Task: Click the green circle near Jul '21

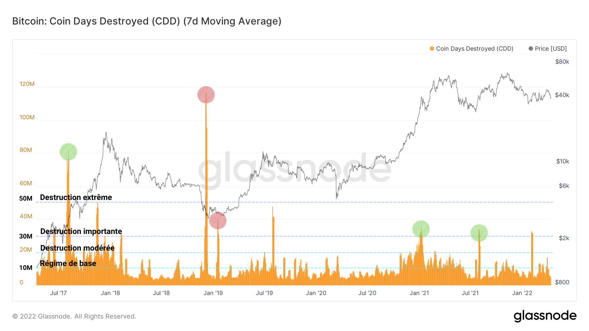Action: [479, 233]
